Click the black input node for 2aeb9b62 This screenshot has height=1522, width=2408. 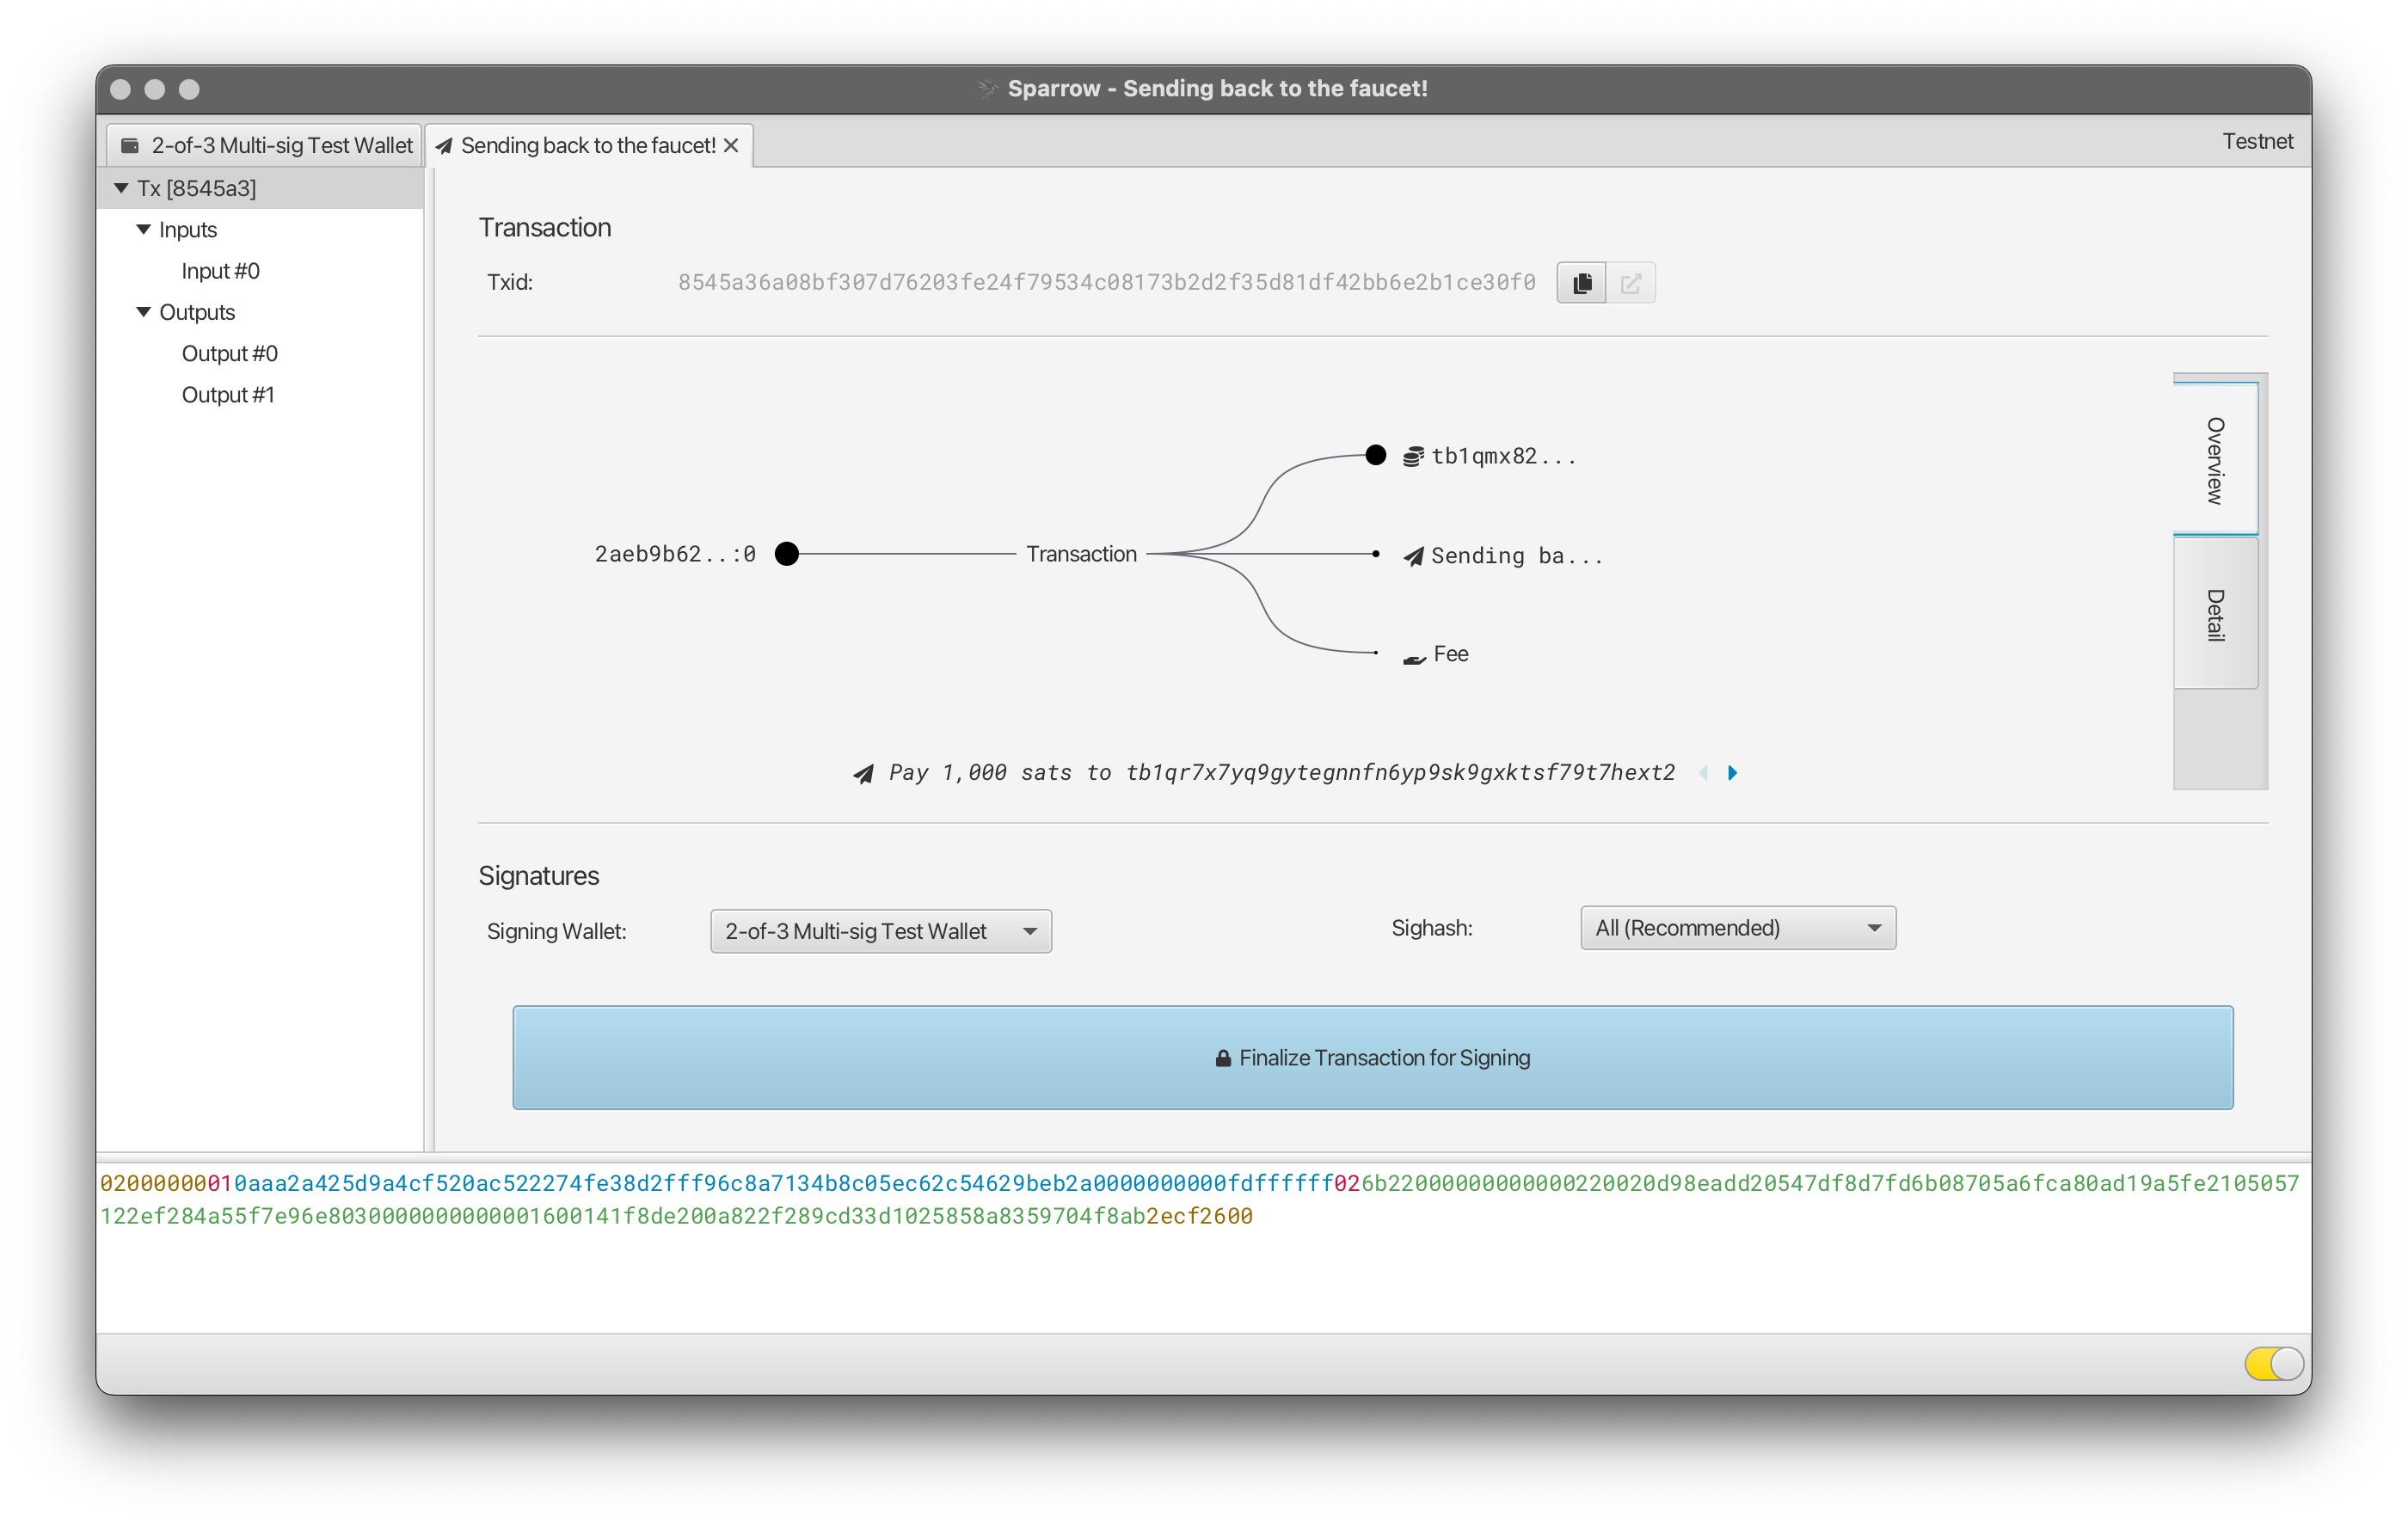[787, 554]
